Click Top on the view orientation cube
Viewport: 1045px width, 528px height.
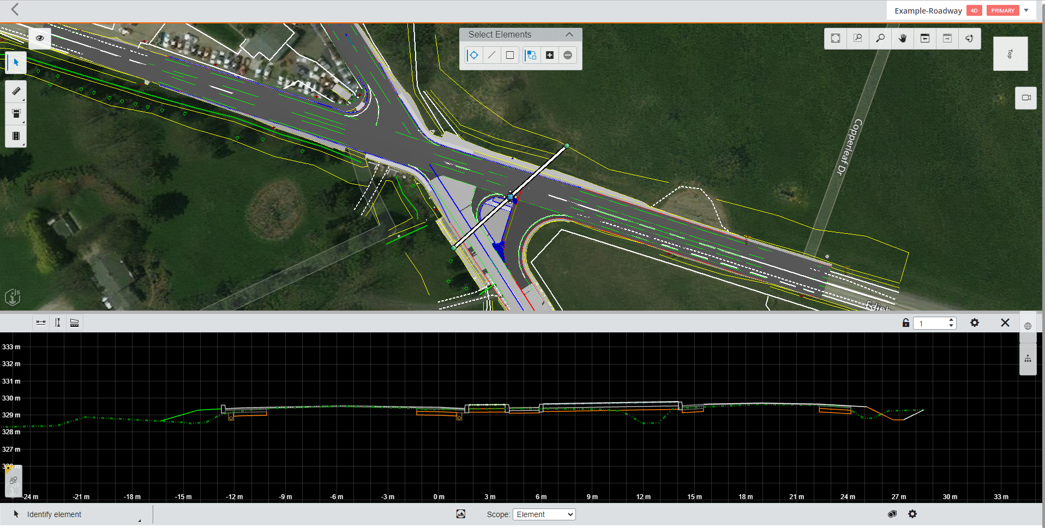(x=1010, y=53)
